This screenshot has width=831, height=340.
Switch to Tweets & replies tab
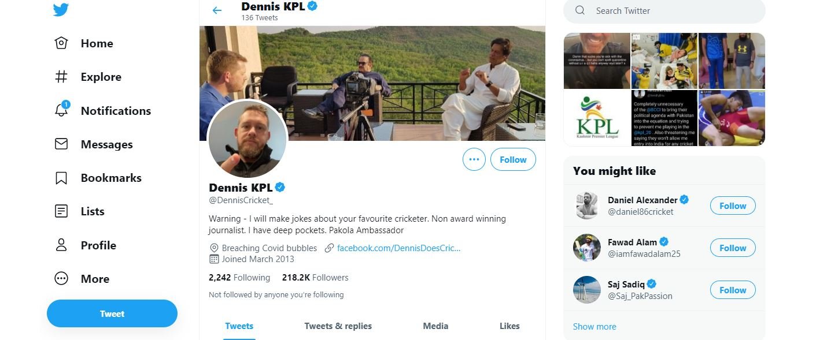coord(338,326)
